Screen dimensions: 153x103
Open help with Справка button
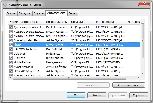[x=139, y=95]
